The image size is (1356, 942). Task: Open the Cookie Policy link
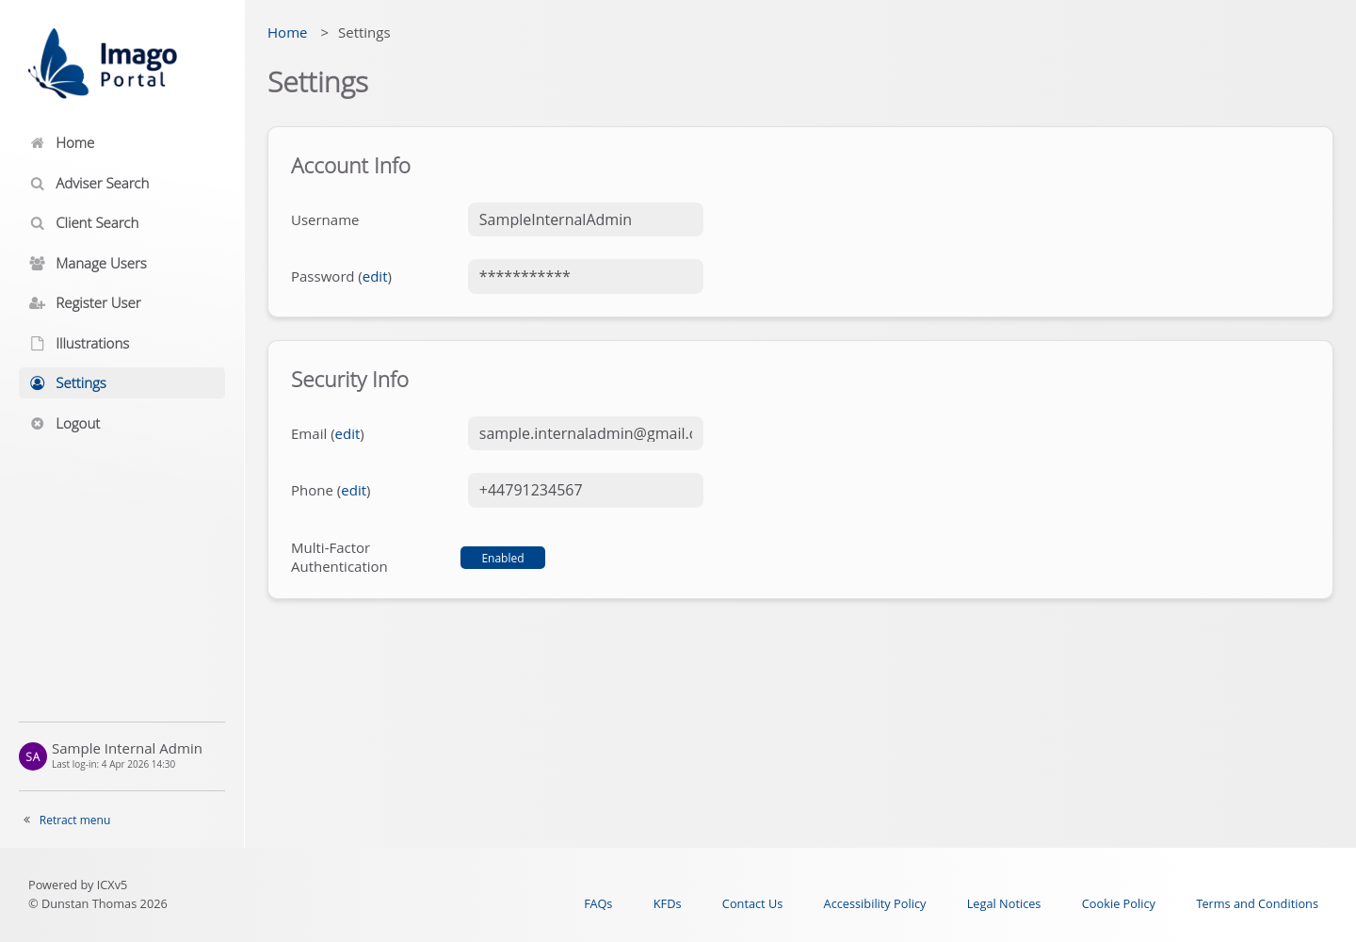[1119, 903]
